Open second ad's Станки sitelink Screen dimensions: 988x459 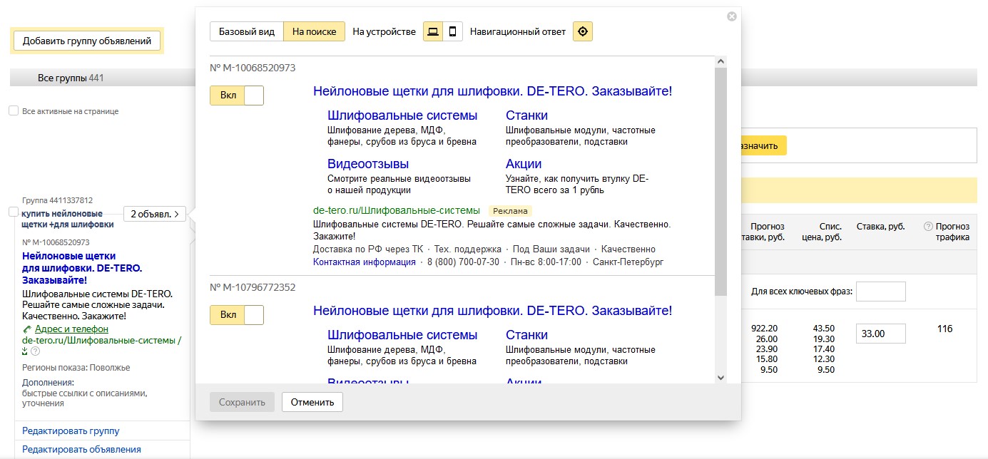click(526, 335)
